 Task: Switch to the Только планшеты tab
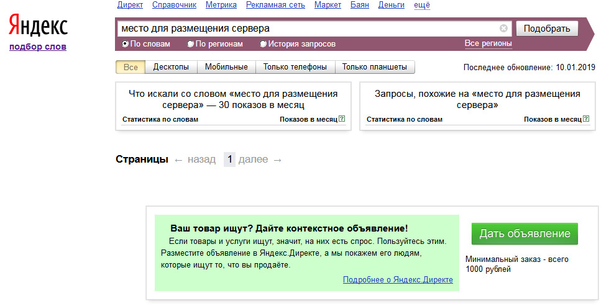(375, 67)
